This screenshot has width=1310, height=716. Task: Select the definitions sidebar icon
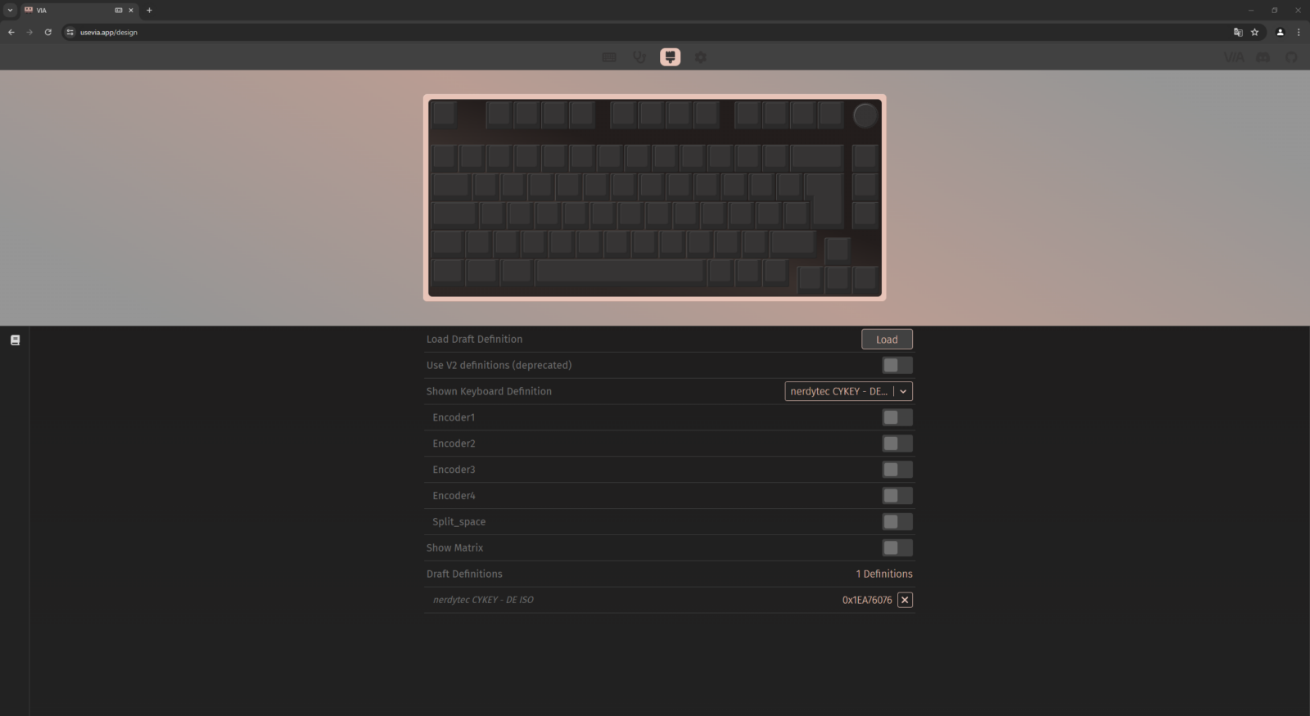[15, 340]
